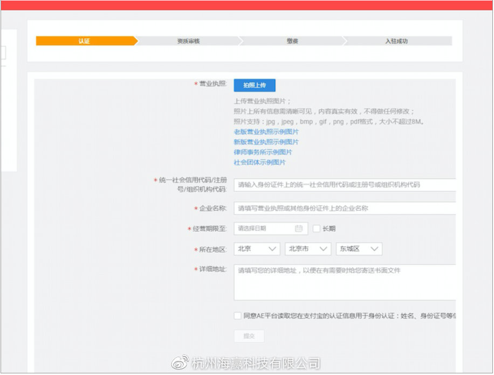The image size is (494, 375).
Task: Select the 认证 step tab
Action: pos(84,41)
